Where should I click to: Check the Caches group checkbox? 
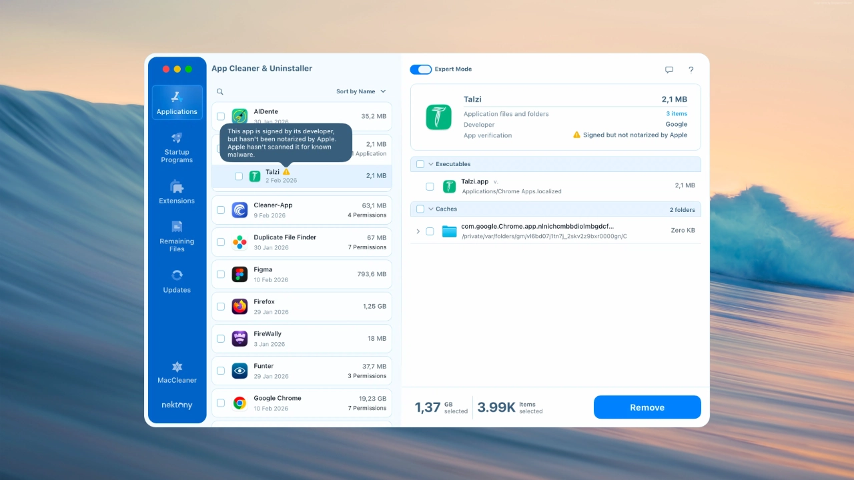click(x=420, y=209)
